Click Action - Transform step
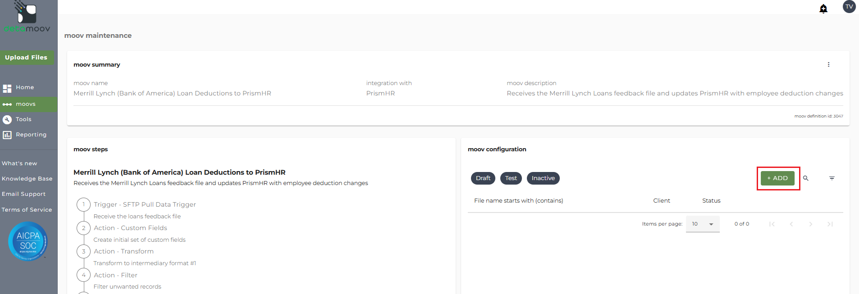The width and height of the screenshot is (859, 294). coord(123,251)
